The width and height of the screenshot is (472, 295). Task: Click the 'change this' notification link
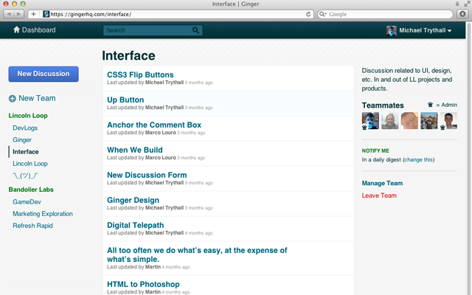418,159
